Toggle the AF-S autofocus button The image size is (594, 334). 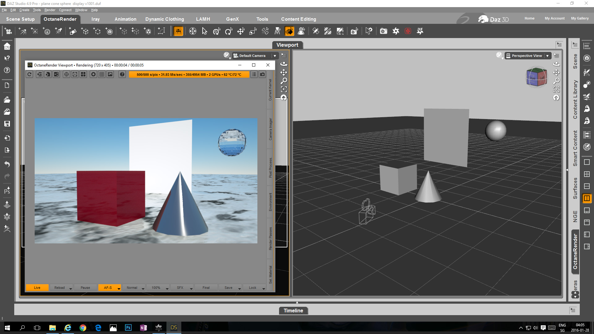coord(108,288)
